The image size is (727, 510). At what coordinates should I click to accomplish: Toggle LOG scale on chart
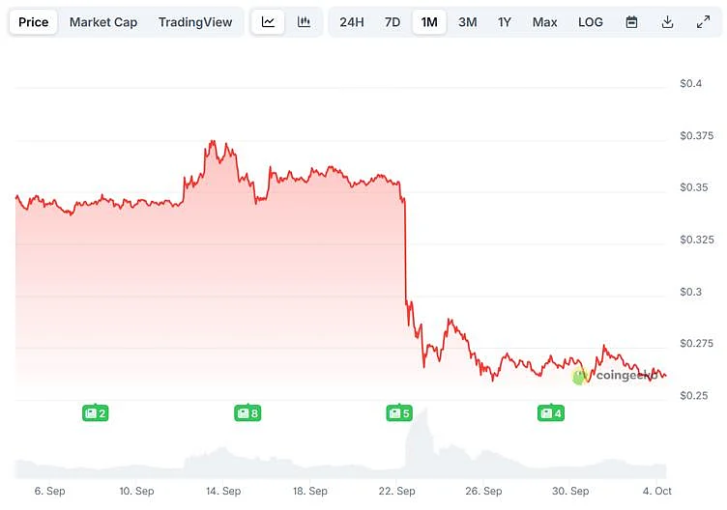tap(591, 22)
